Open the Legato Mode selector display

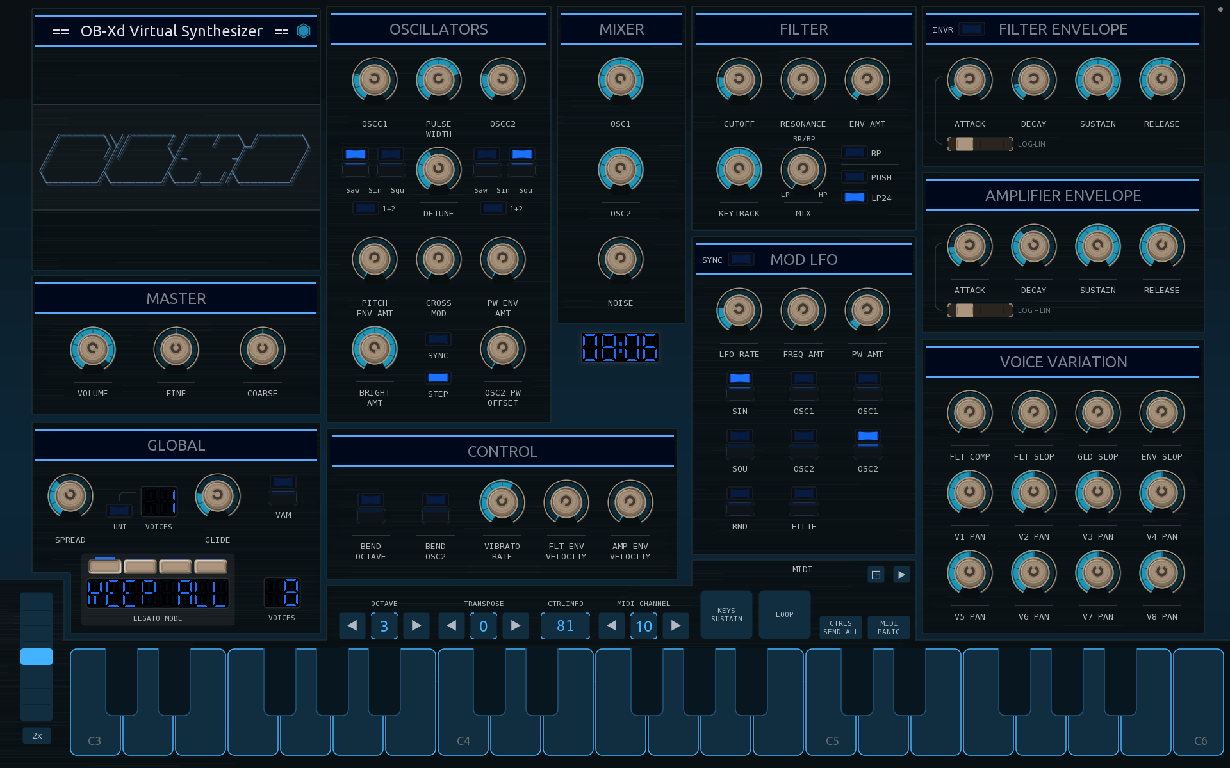point(158,593)
